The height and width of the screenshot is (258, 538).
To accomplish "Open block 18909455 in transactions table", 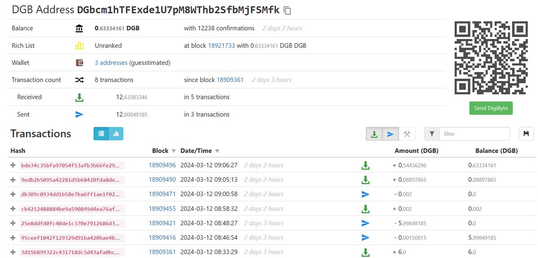I will tap(162, 209).
